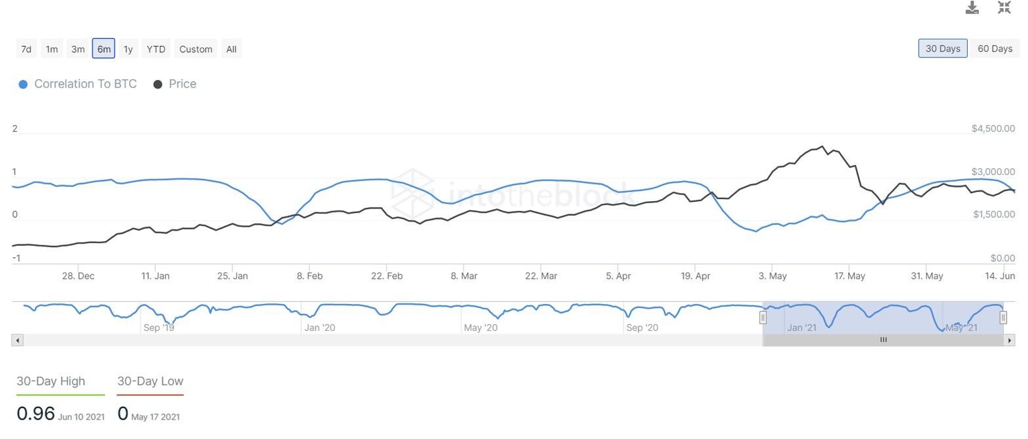This screenshot has width=1028, height=439.
Task: Enable the 60 Days correlation window
Action: point(995,48)
